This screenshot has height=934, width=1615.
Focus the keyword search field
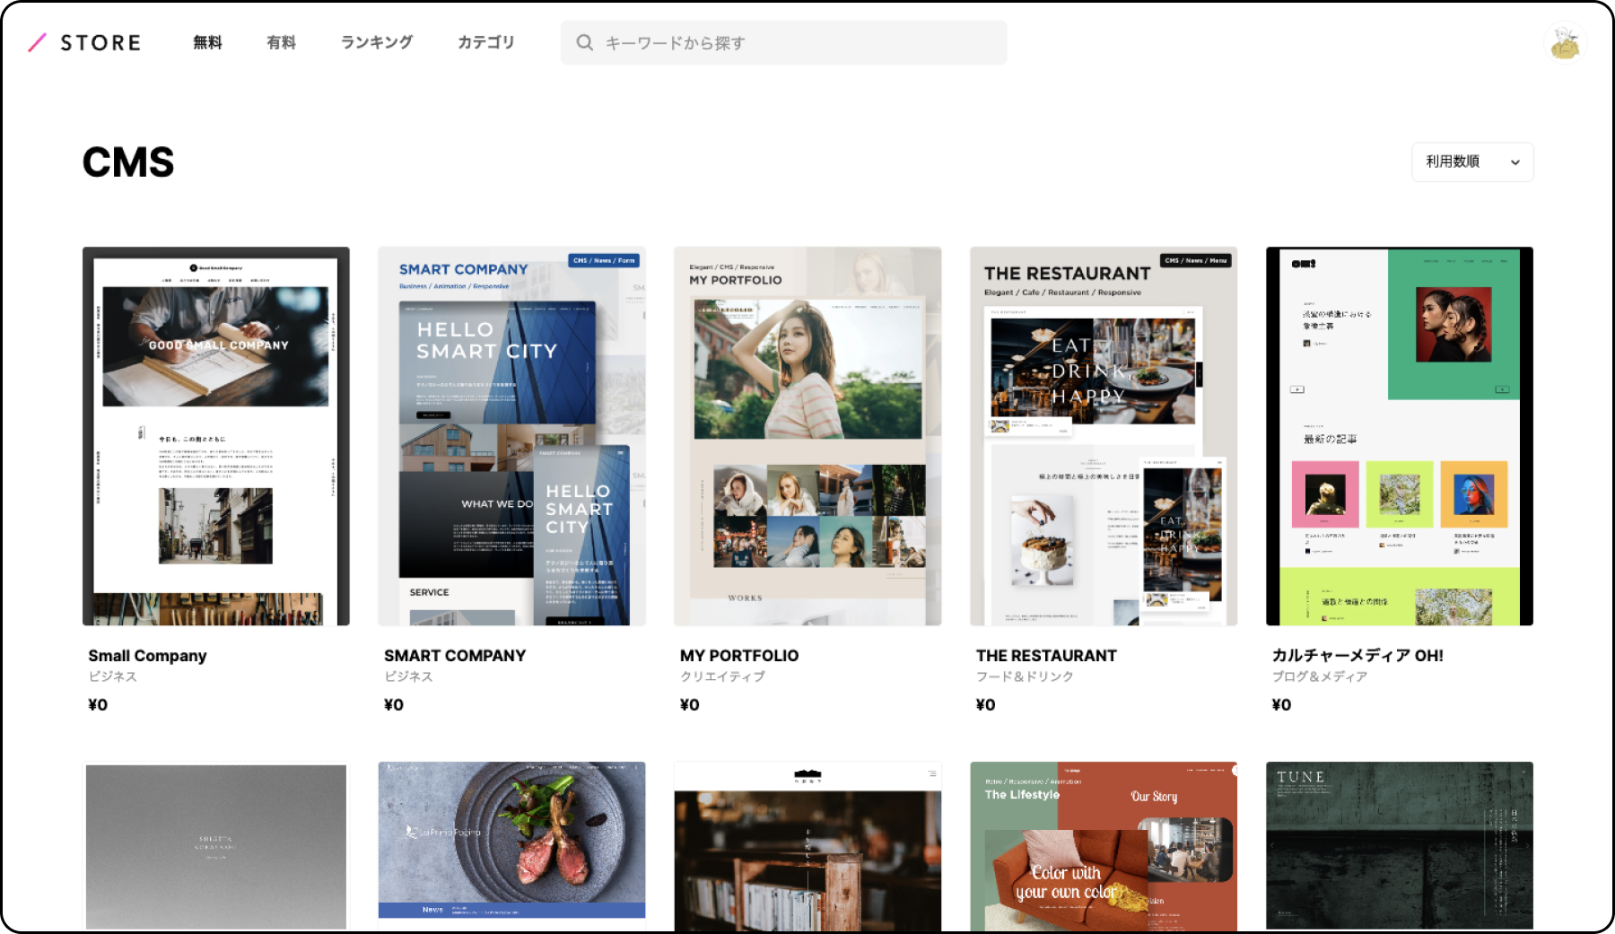coord(783,42)
